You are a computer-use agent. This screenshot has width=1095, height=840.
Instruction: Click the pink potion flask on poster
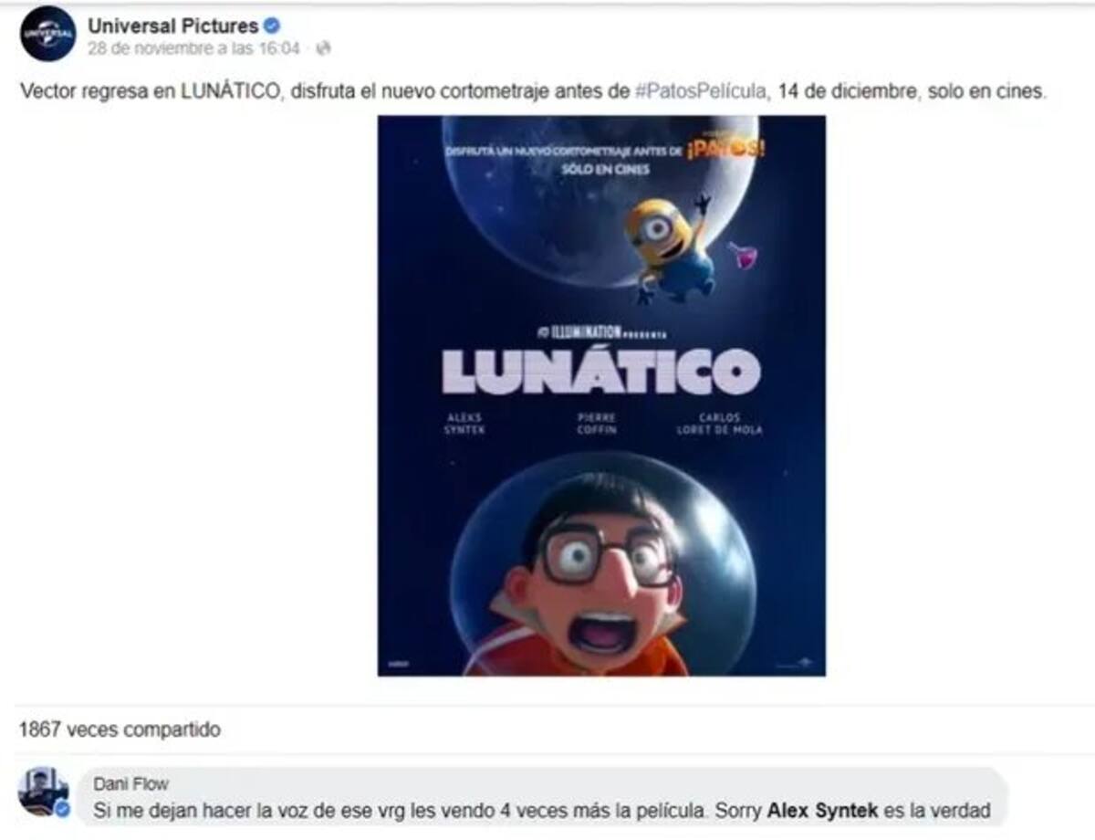click(x=743, y=255)
